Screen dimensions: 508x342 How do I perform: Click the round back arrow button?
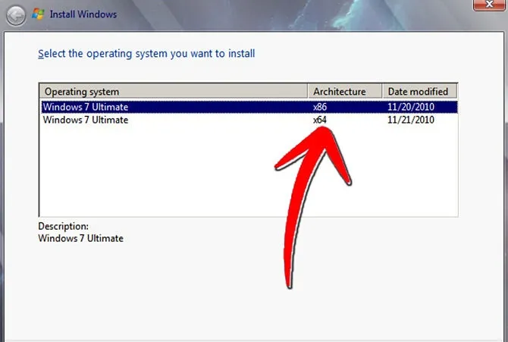[16, 15]
